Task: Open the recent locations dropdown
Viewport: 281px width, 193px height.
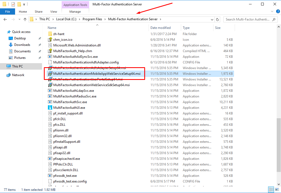Action: (x=19, y=19)
